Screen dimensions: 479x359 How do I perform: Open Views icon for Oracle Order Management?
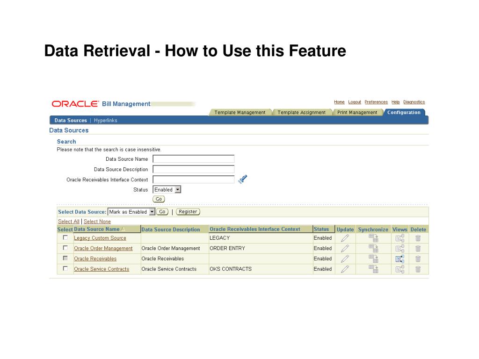(400, 249)
